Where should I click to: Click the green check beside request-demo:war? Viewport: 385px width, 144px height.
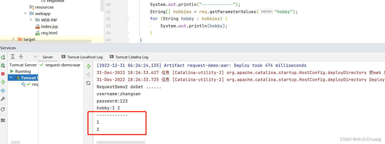tap(41, 65)
